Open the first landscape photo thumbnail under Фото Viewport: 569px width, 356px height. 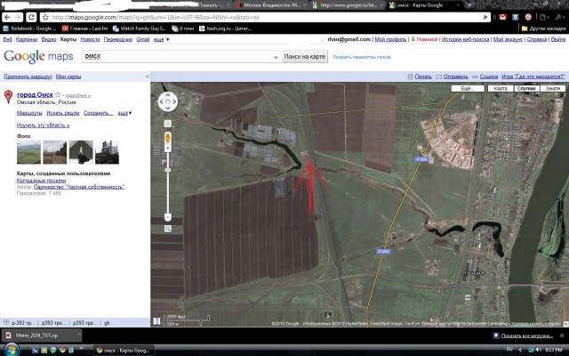(x=28, y=152)
